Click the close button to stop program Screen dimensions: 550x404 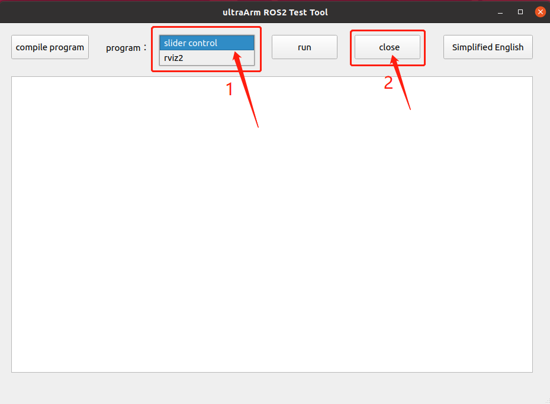pyautogui.click(x=387, y=47)
